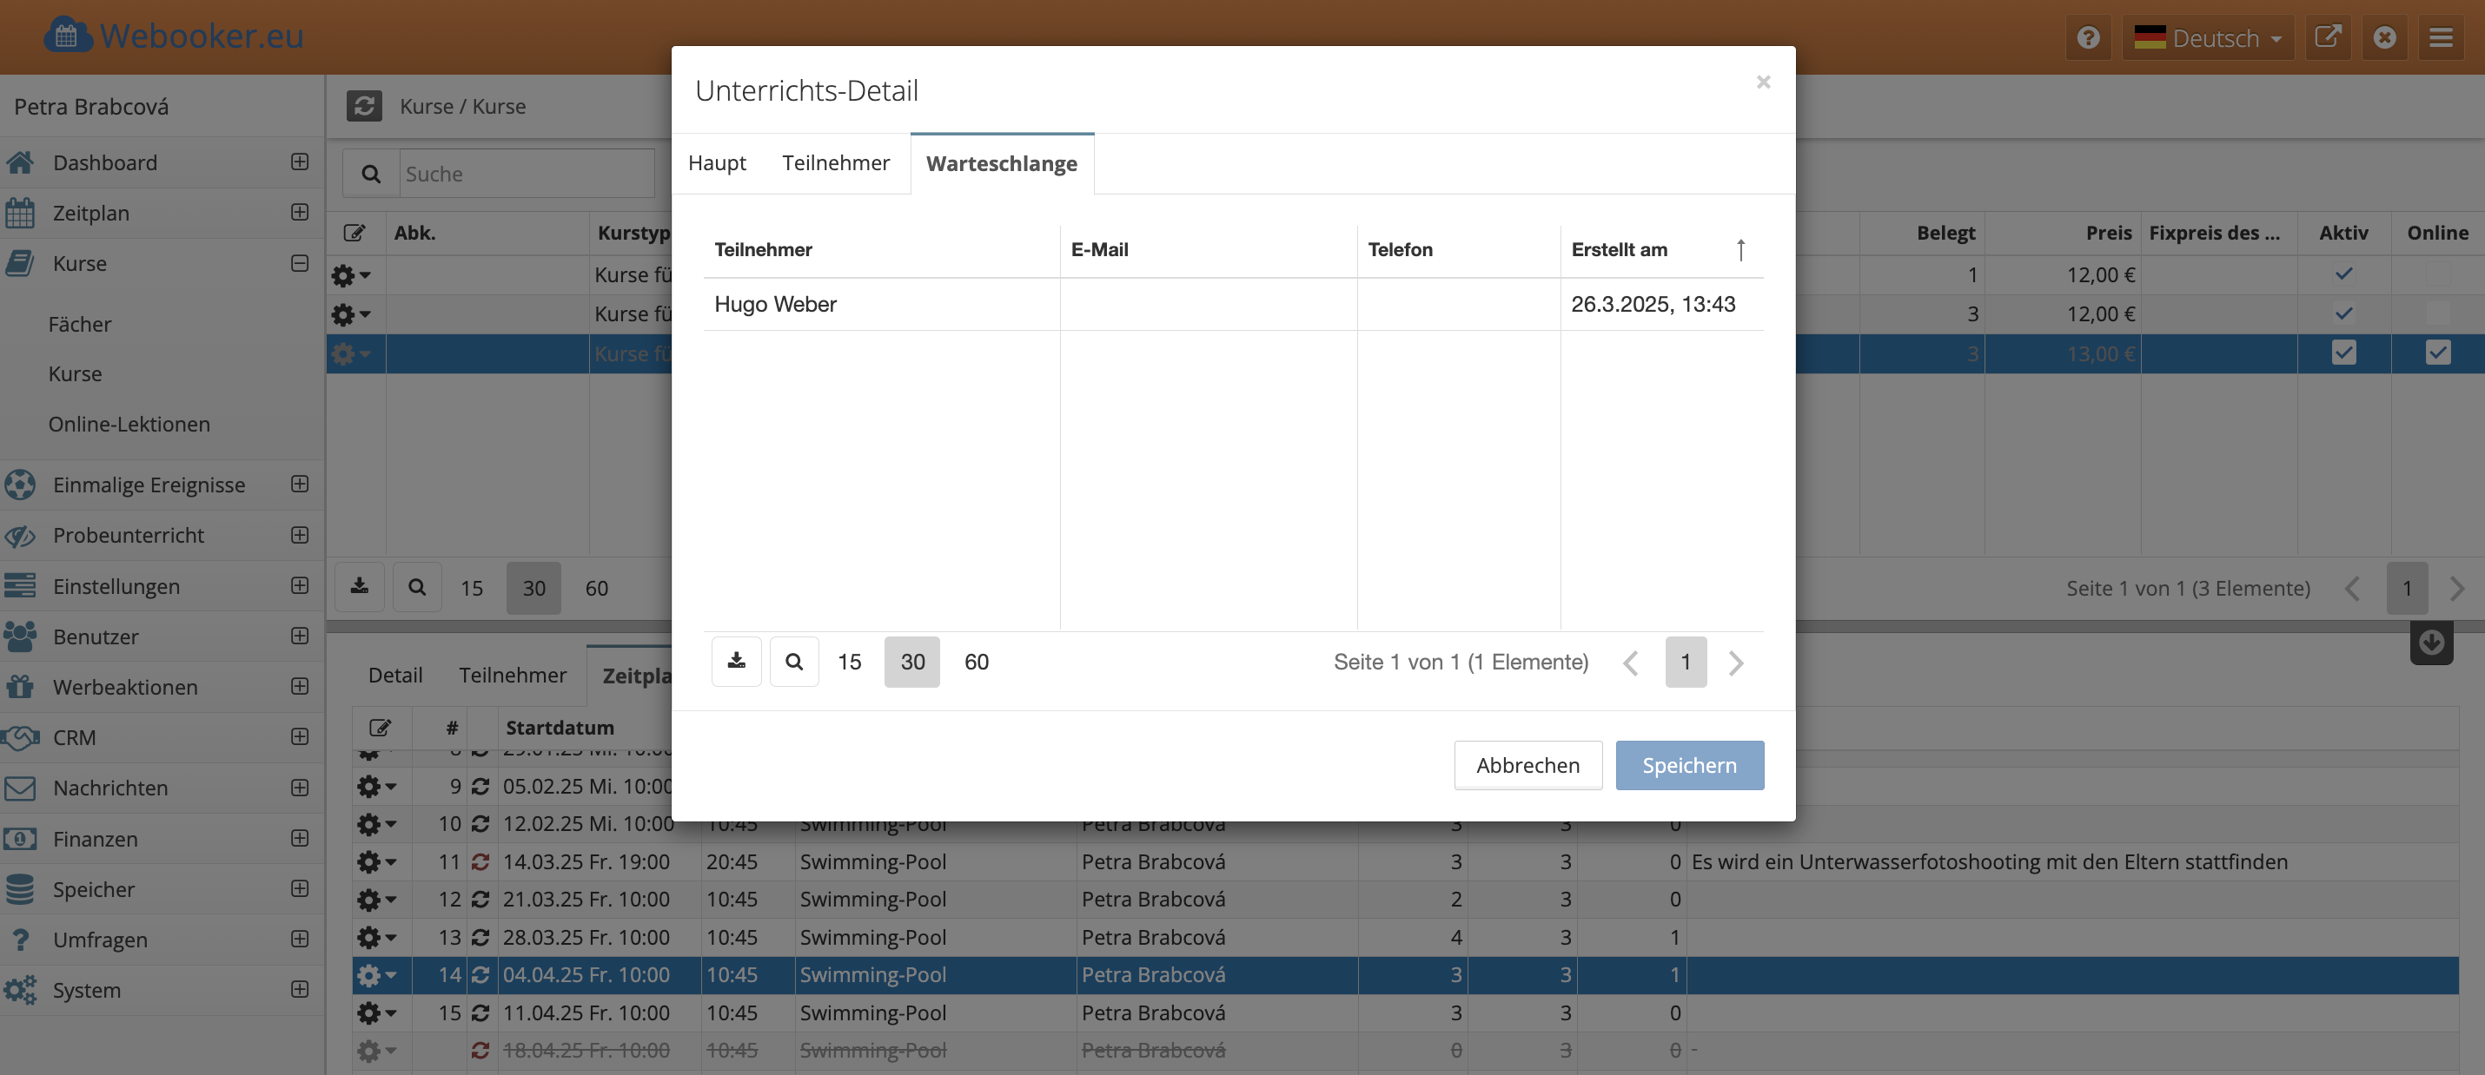Open the help question mark icon
Image resolution: width=2485 pixels, height=1075 pixels.
[2089, 38]
